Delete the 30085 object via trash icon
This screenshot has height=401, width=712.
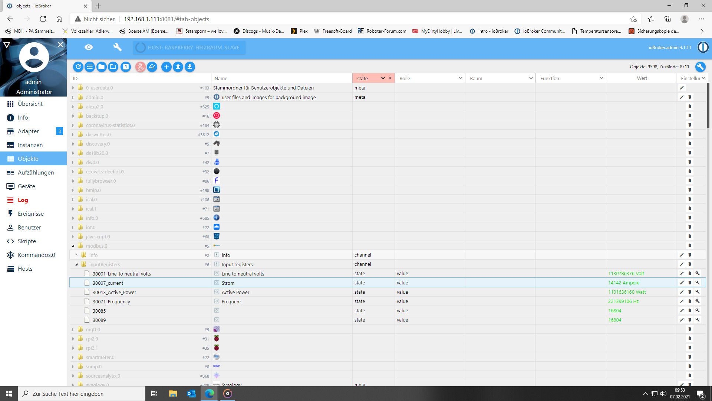pyautogui.click(x=690, y=311)
